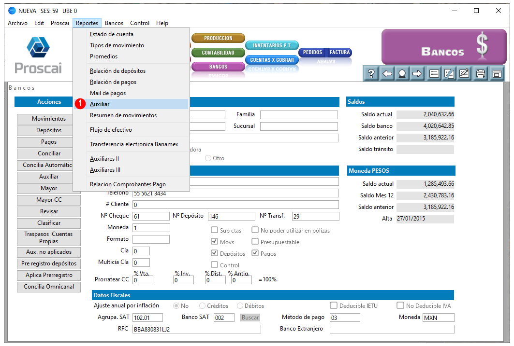The height and width of the screenshot is (346, 514).
Task: Click the RFC input field
Action: point(196,329)
